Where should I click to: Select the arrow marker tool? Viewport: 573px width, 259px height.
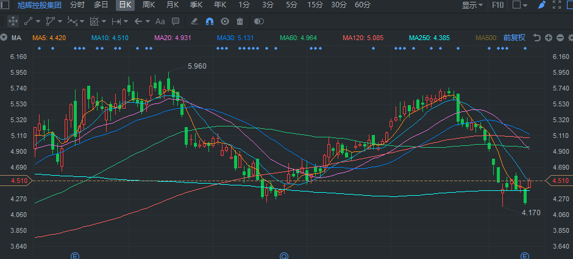(x=138, y=21)
